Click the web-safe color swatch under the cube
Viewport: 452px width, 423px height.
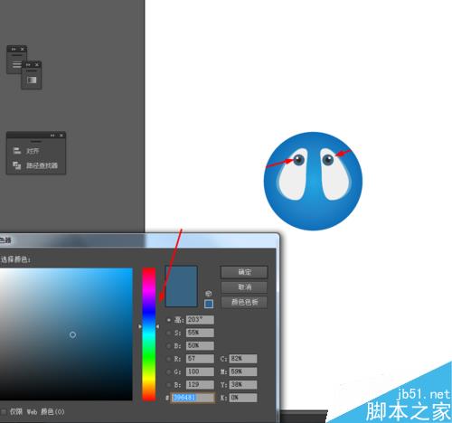[209, 304]
